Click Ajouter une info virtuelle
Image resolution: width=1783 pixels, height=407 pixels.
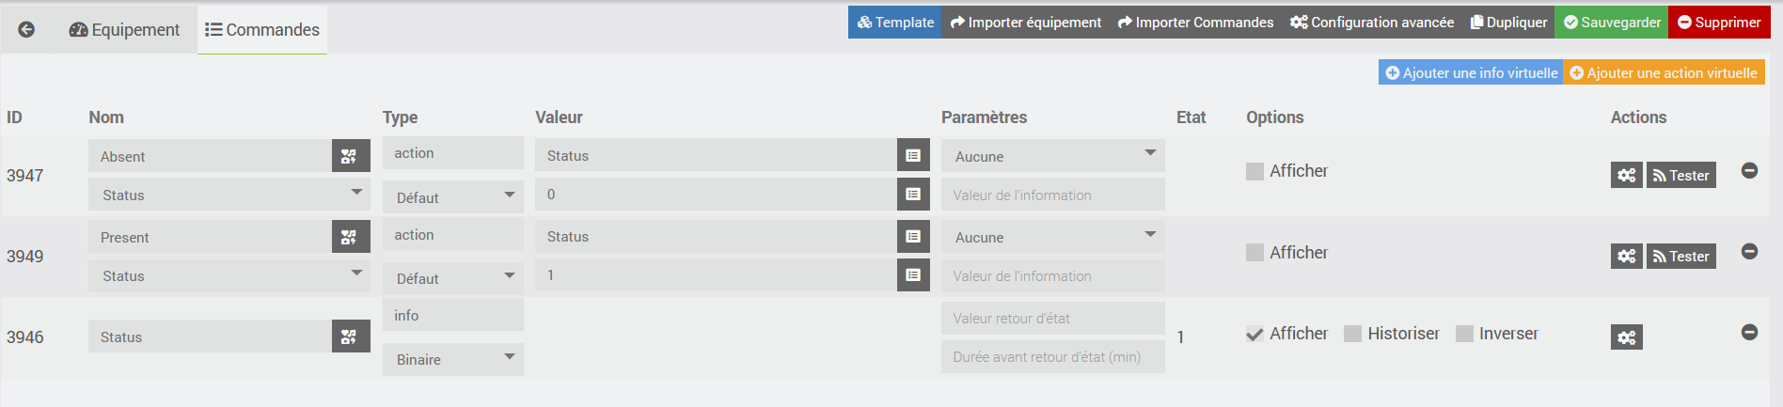[x=1471, y=72]
